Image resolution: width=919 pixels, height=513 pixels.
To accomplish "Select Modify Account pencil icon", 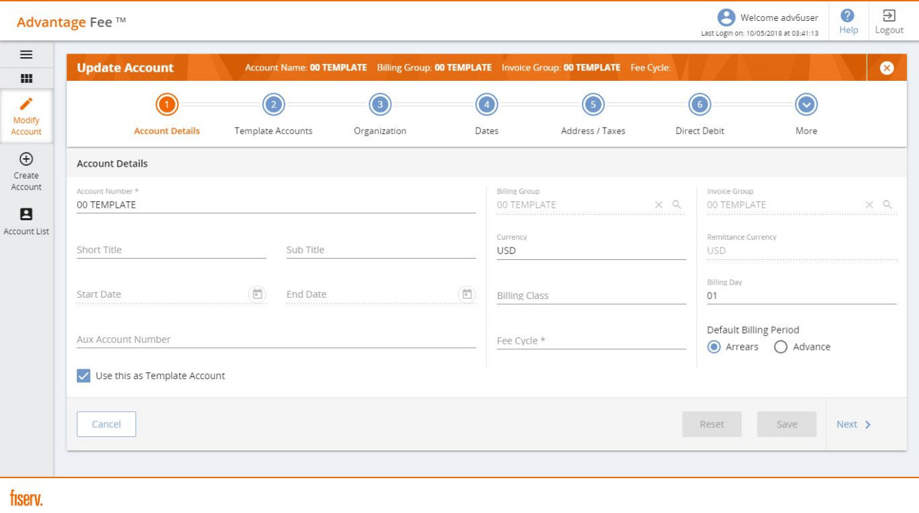I will [27, 105].
